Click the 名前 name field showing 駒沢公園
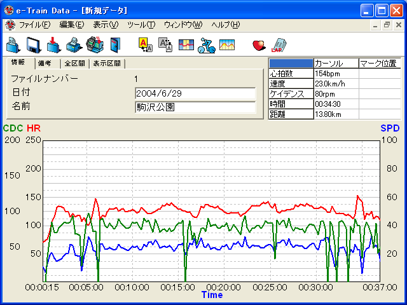 (x=195, y=107)
